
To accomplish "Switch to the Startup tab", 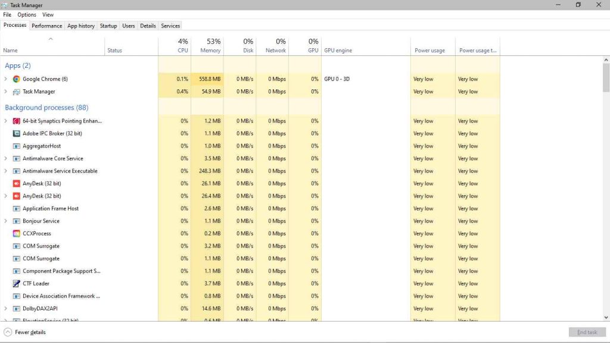I will pos(108,26).
